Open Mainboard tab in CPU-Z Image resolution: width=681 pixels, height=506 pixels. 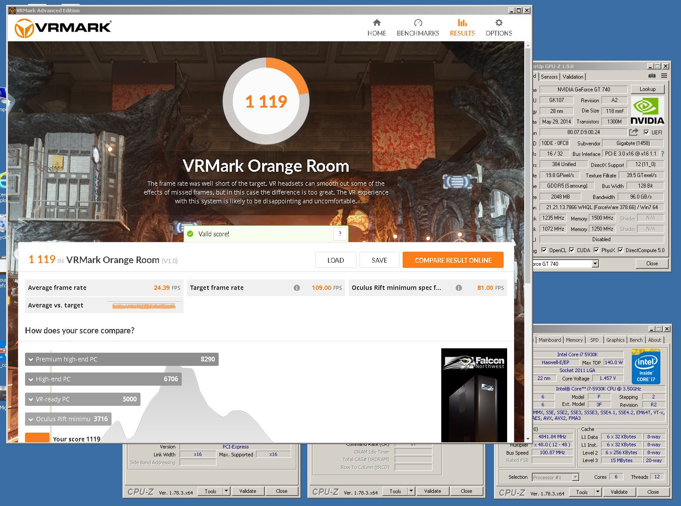(x=550, y=340)
